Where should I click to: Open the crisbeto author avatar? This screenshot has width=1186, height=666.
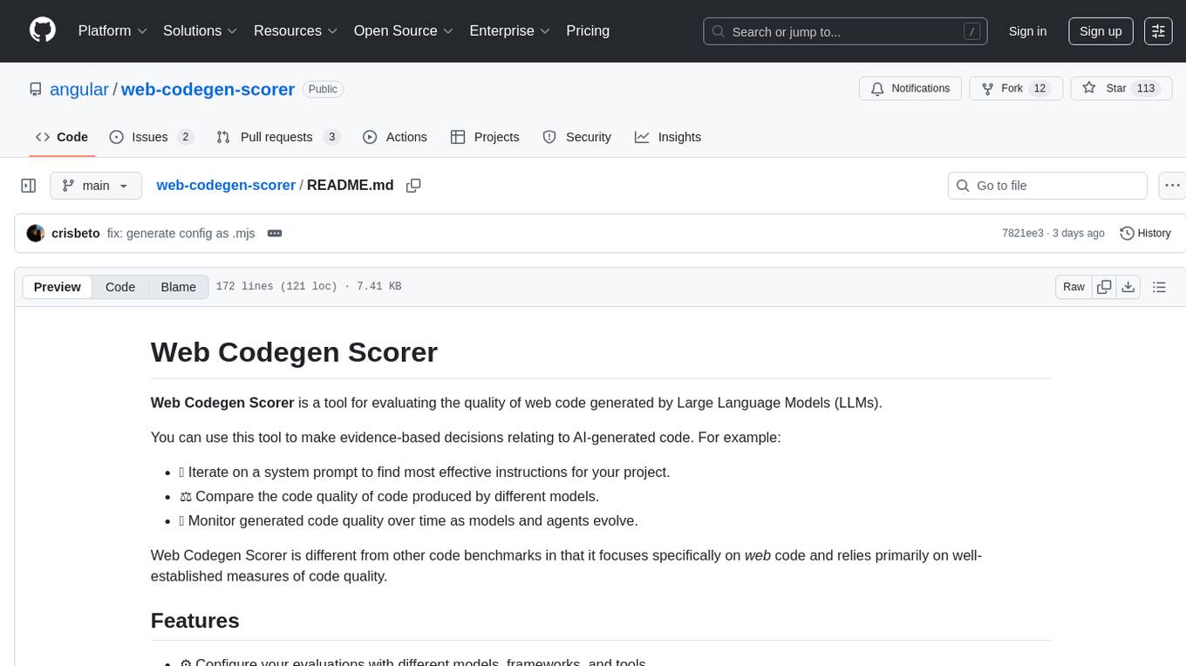tap(36, 233)
